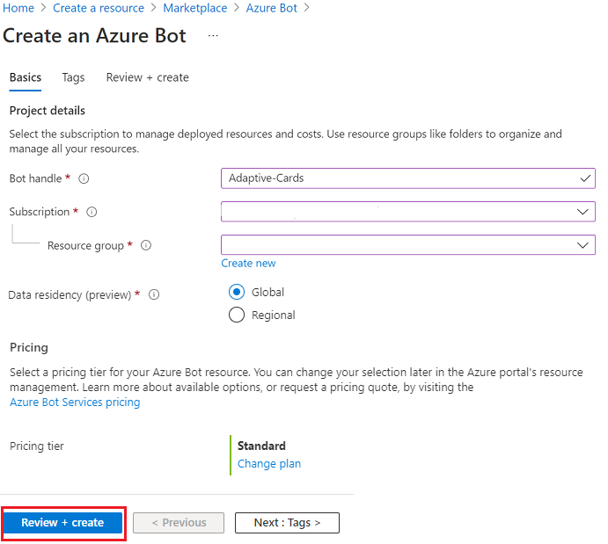
Task: Go to Marketplace breadcrumb
Action: tap(195, 8)
